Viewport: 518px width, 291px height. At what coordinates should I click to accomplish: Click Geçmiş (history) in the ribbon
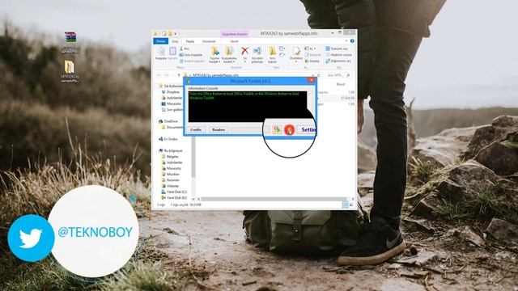(312, 61)
